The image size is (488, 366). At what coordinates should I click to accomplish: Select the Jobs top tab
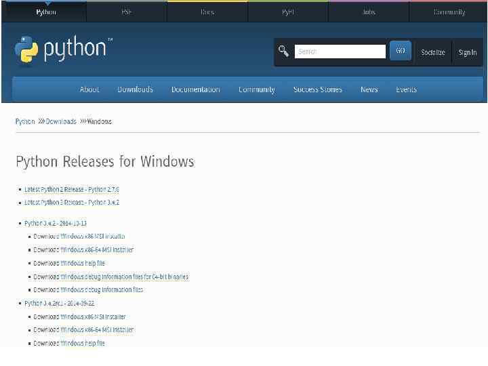369,12
